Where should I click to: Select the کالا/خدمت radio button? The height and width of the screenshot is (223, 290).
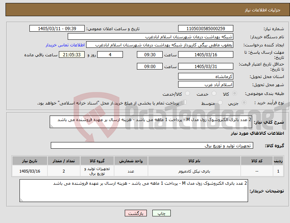click(188, 93)
